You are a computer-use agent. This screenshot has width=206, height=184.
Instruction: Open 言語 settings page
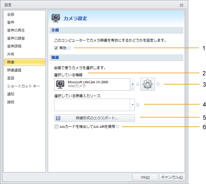[x=24, y=78]
